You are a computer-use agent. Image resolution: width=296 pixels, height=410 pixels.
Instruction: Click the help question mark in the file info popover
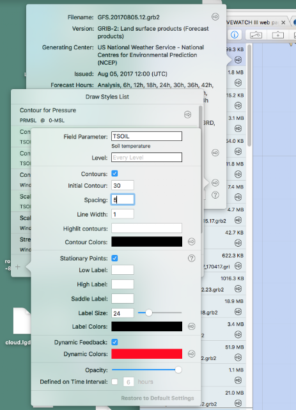click(215, 195)
